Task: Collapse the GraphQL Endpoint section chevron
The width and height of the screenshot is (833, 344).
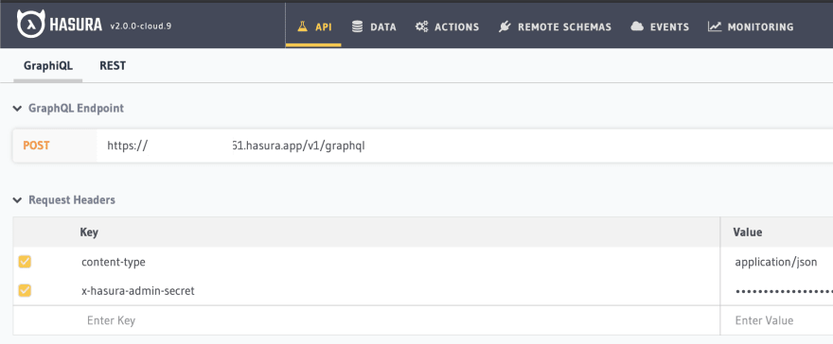Action: tap(18, 109)
